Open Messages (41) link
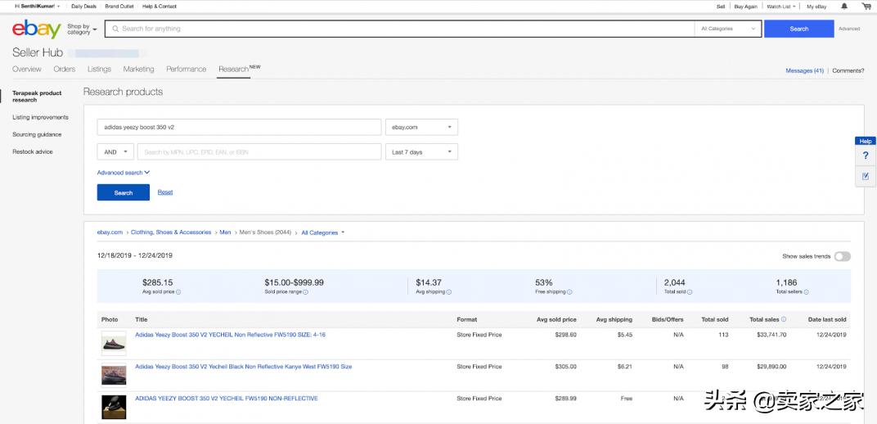 [x=804, y=71]
